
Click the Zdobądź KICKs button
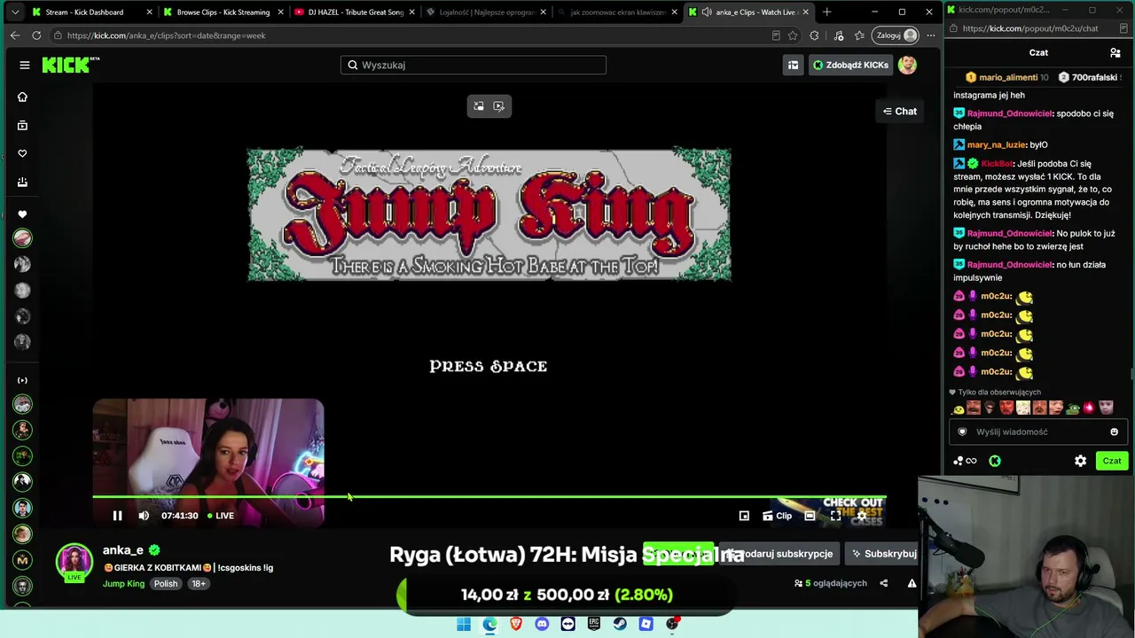(x=849, y=65)
